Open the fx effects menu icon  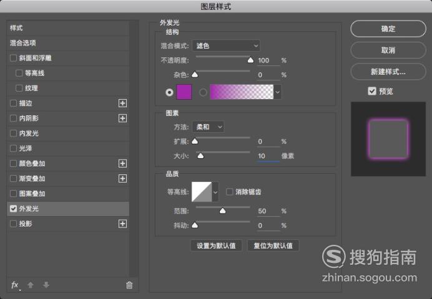(x=15, y=285)
